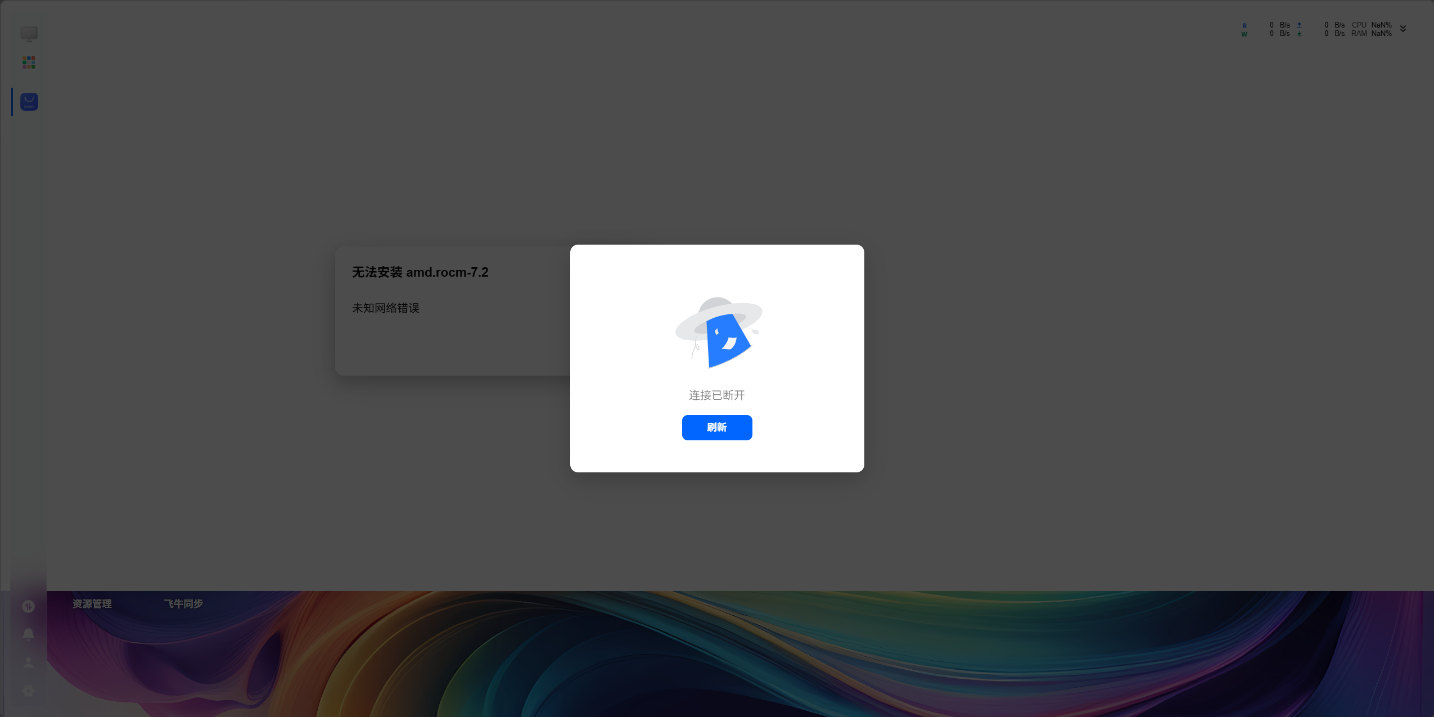Expand the double-chevron system status panel

tap(1403, 29)
